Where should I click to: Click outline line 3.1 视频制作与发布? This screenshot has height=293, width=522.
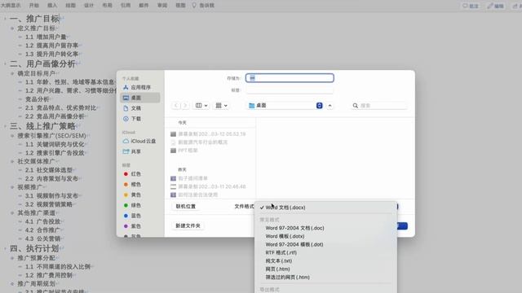point(52,196)
